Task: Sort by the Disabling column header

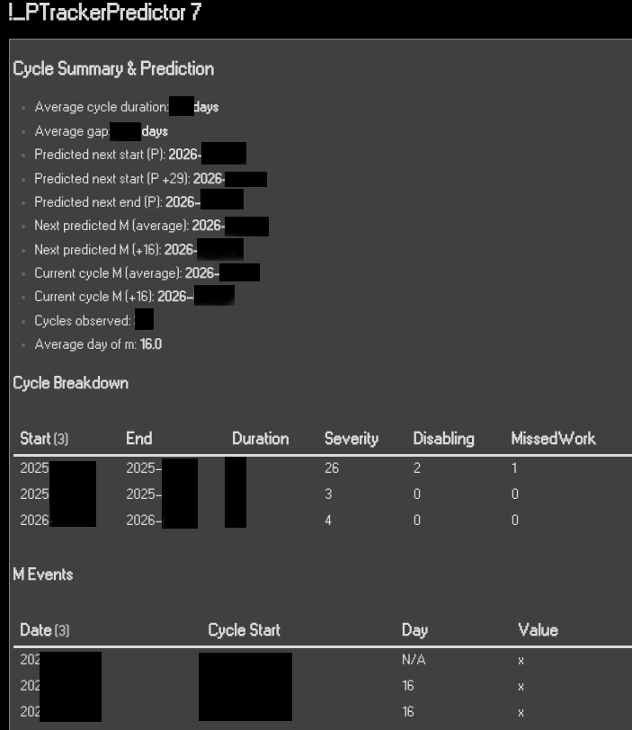Action: (443, 439)
